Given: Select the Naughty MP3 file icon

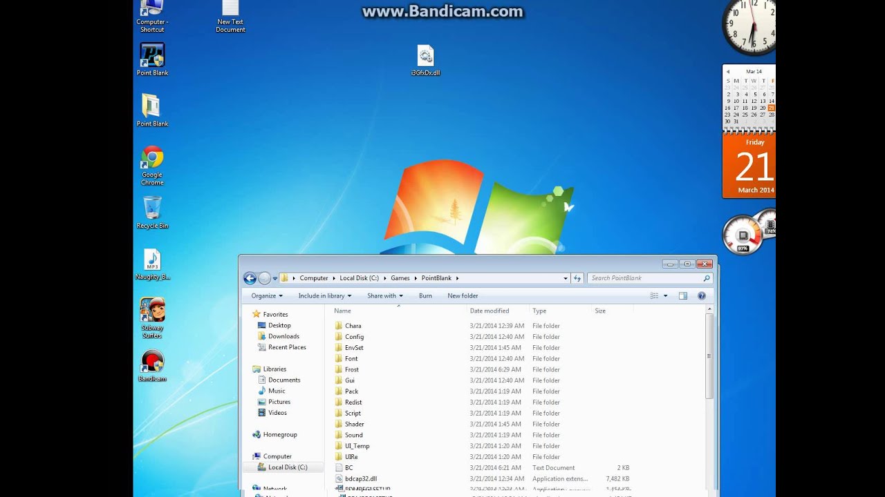Looking at the screenshot, I should 152,264.
